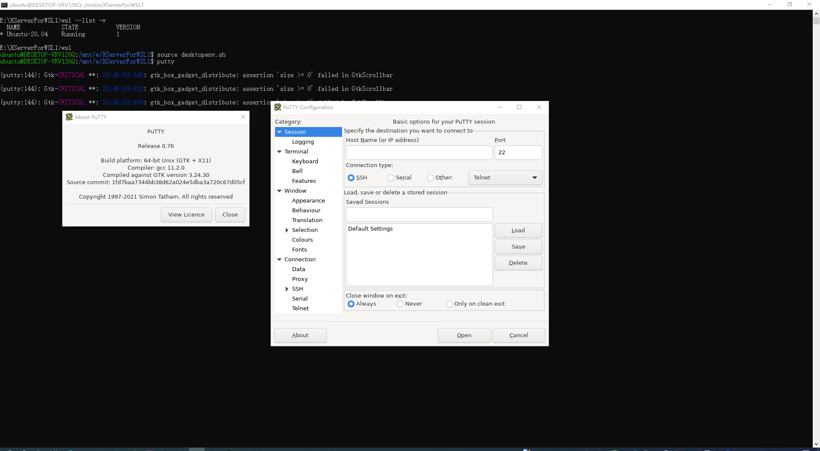The image size is (820, 451).
Task: Restore down the terminal window
Action: point(790,5)
